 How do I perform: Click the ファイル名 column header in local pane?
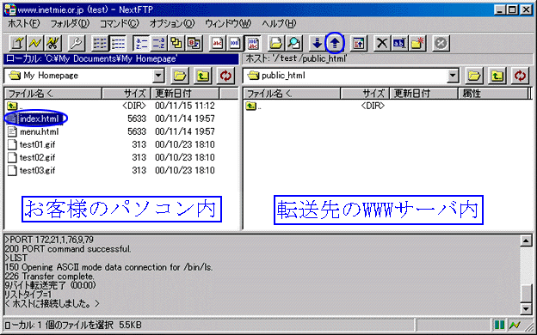(53, 94)
